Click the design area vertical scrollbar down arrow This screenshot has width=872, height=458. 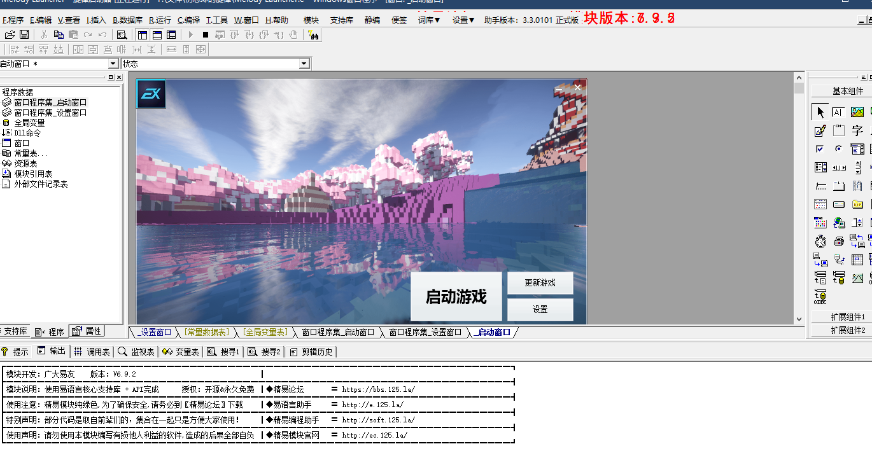[x=799, y=319]
